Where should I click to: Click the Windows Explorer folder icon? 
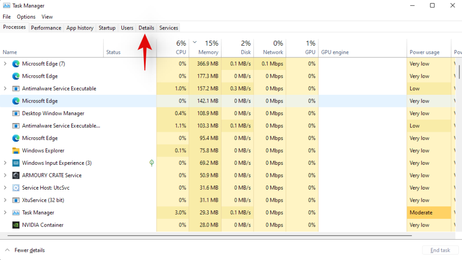click(x=16, y=151)
